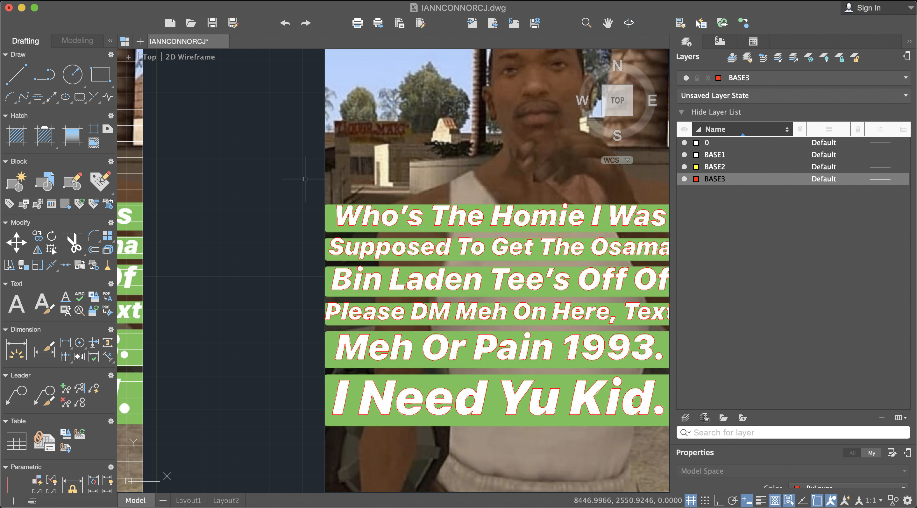Viewport: 917px width, 508px height.
Task: Click the Search for layer field
Action: [x=793, y=433]
